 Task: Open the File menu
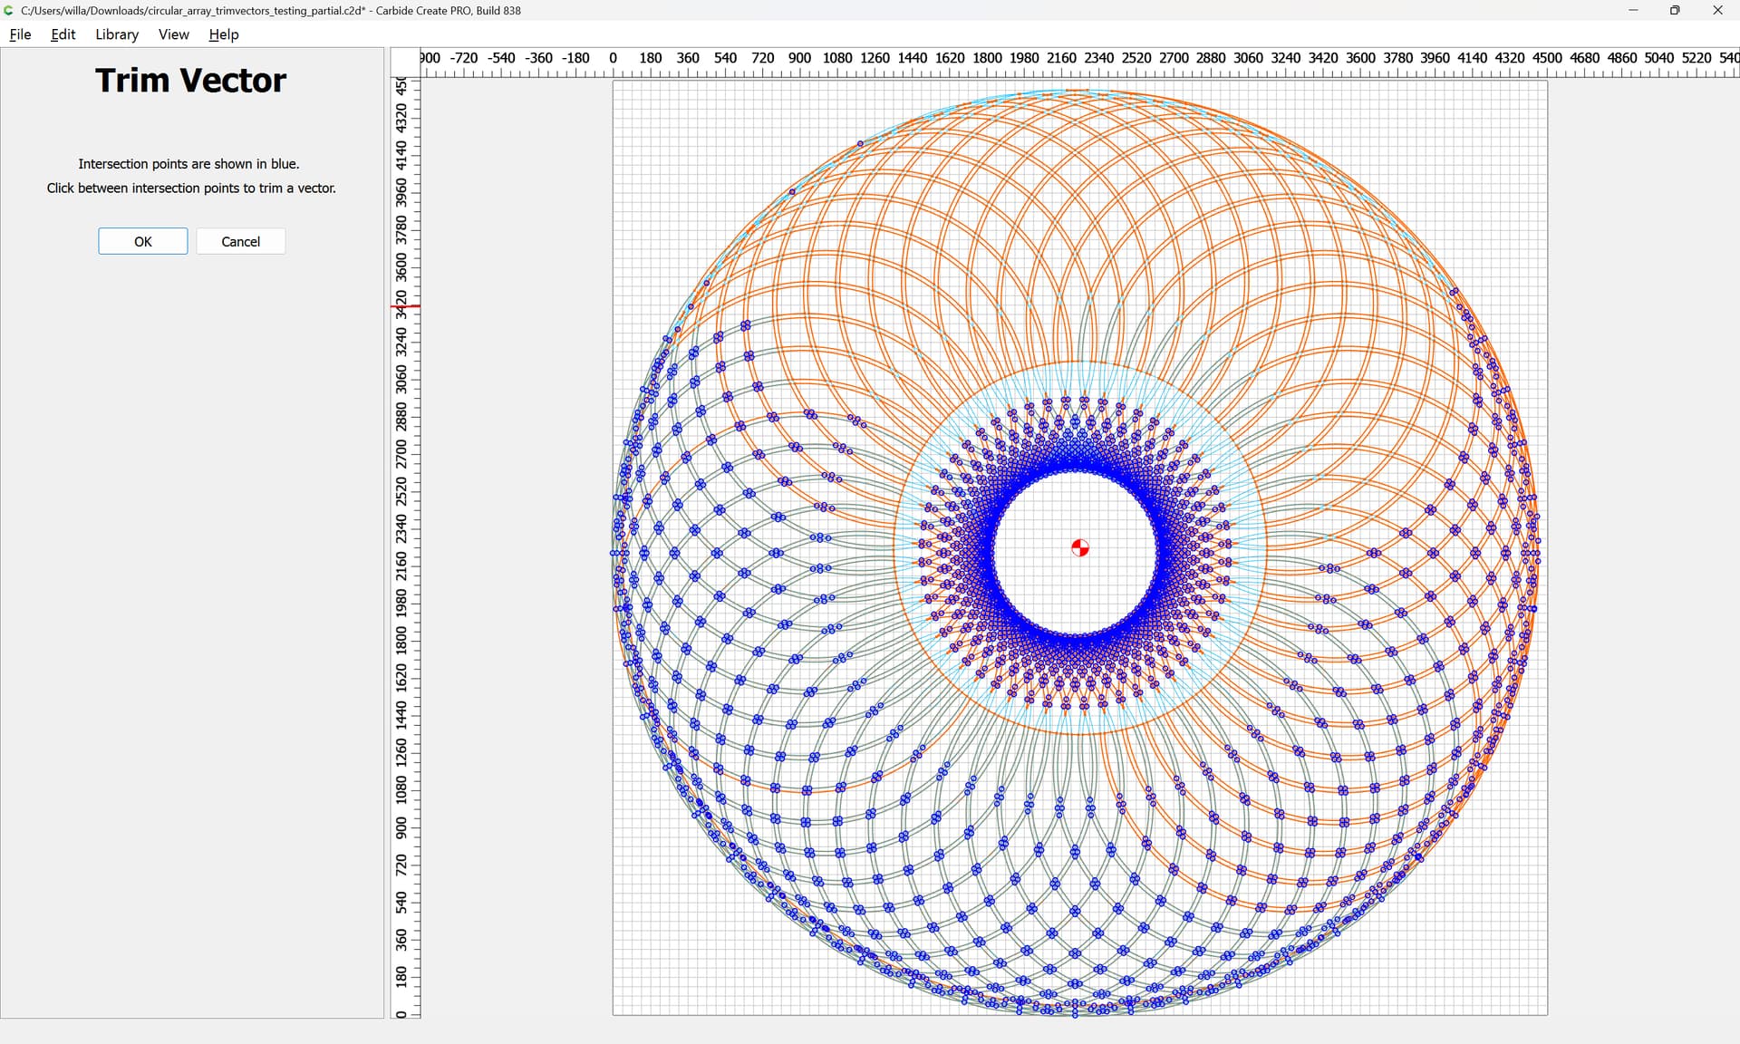(20, 34)
